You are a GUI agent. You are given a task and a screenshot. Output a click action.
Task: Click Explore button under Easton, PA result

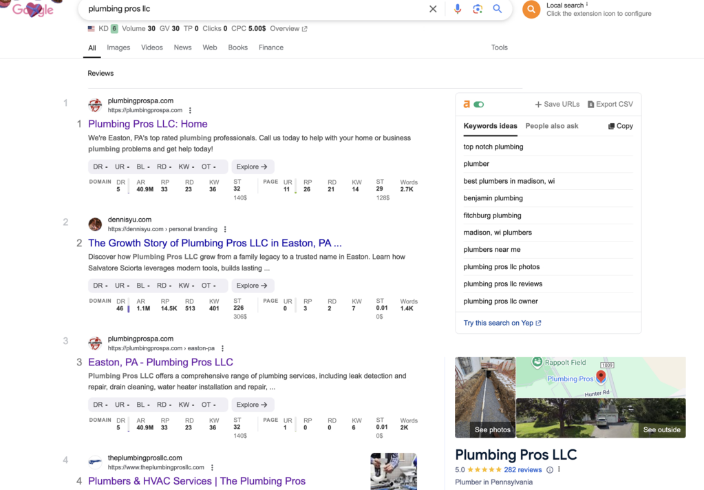(x=253, y=405)
